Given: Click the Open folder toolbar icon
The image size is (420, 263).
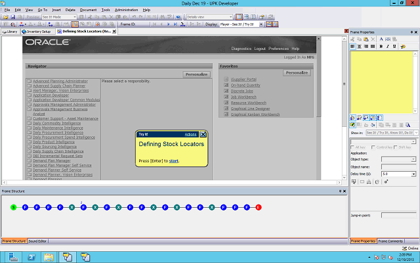Looking at the screenshot, I should click(6, 17).
